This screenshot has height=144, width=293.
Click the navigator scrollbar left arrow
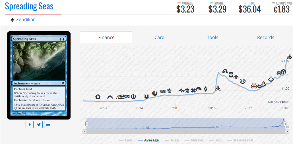click(x=85, y=131)
